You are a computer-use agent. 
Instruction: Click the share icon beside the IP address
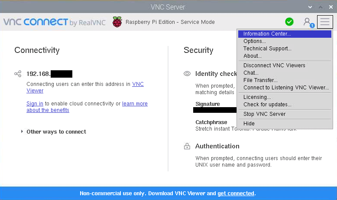[18, 74]
